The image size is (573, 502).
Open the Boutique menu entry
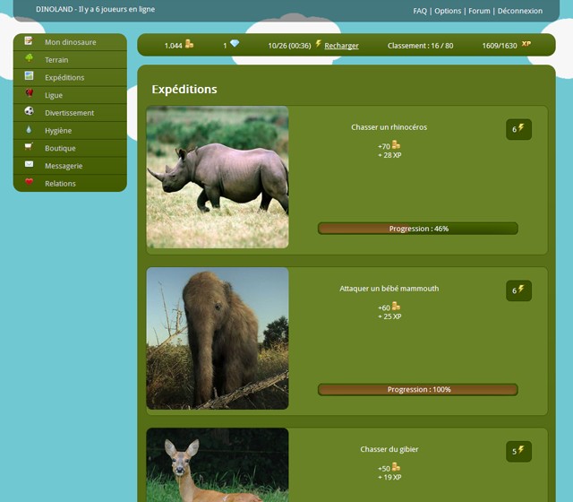click(70, 148)
